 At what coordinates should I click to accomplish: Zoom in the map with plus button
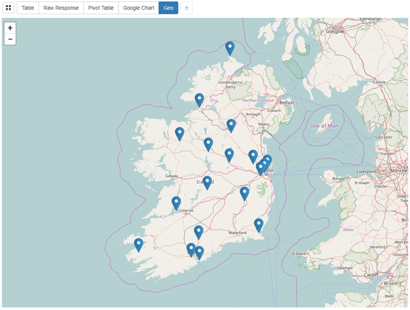click(10, 28)
